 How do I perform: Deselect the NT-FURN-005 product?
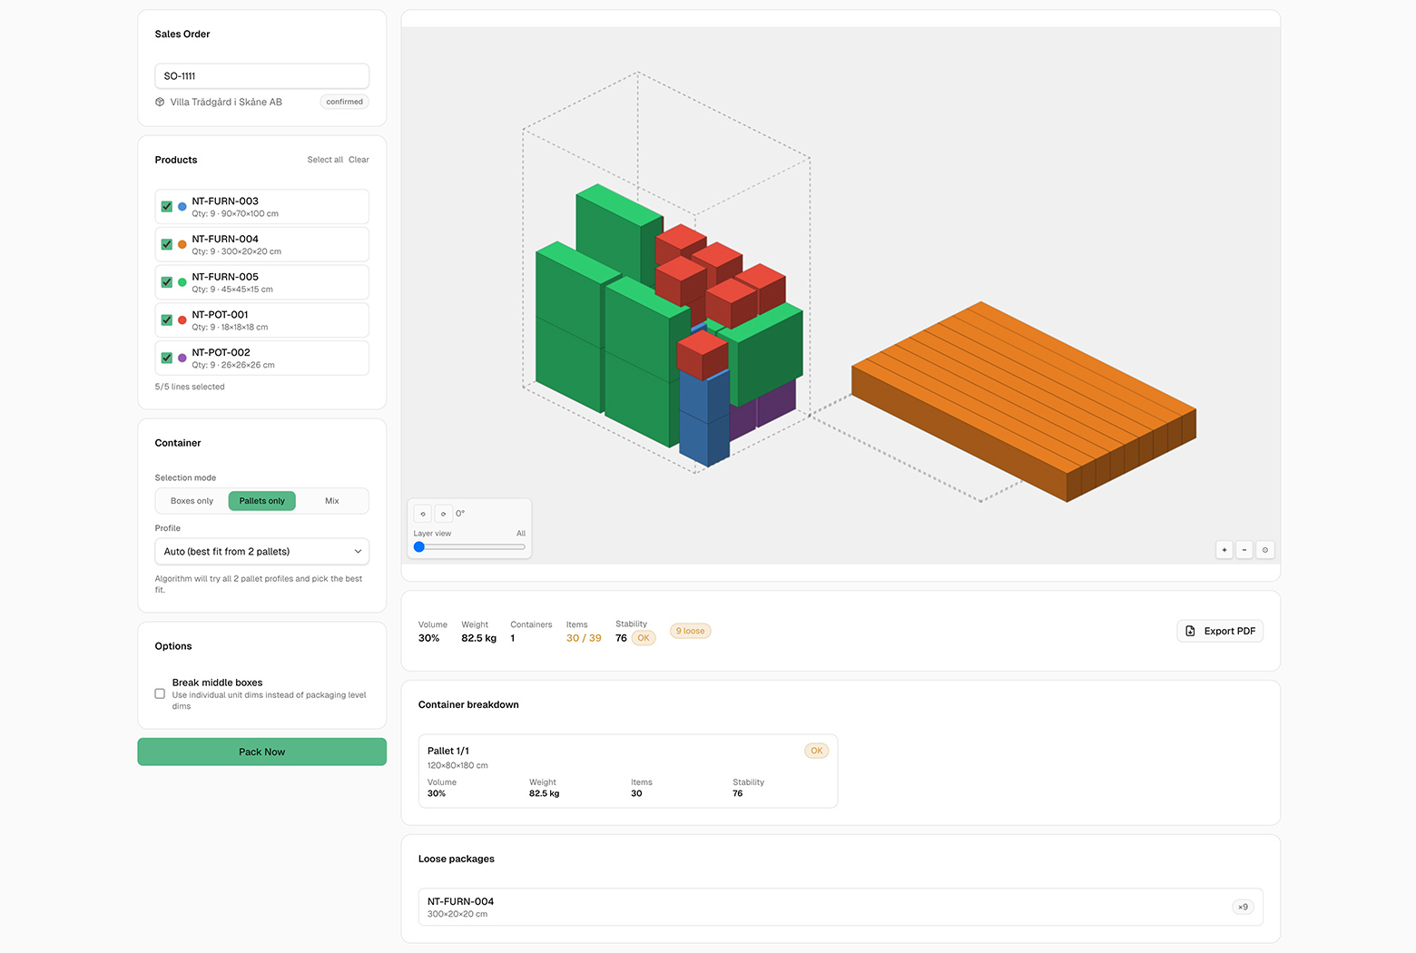(166, 281)
